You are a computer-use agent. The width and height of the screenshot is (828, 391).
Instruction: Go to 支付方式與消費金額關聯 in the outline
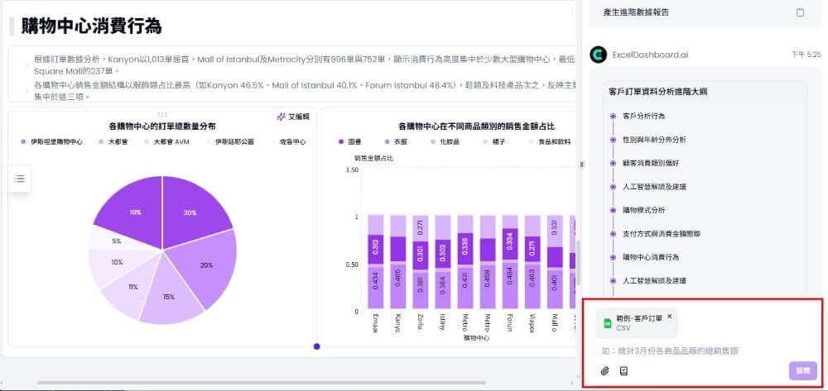[x=662, y=233]
